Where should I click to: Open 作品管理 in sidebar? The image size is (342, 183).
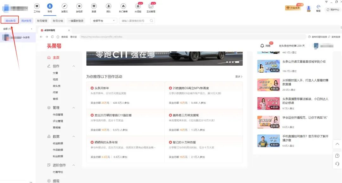pos(58,114)
